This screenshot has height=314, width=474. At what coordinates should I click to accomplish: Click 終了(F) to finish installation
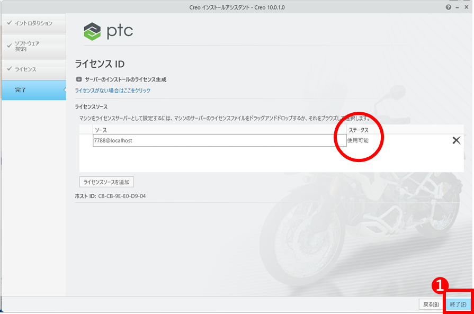pos(458,304)
